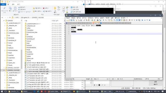Click the Replace icon in Notepad++ toolbar

(x=100, y=20)
